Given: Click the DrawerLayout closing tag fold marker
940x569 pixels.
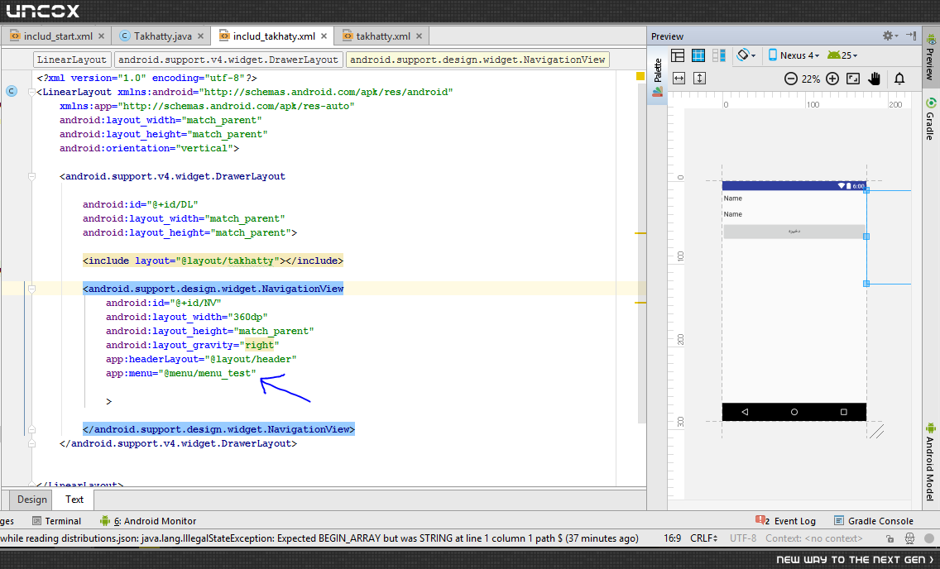Looking at the screenshot, I should [x=31, y=444].
